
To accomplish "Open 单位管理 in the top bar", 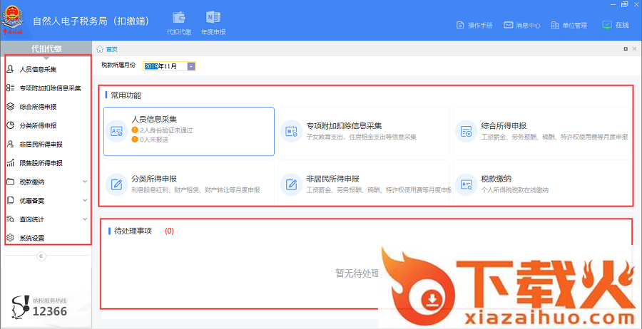I will (x=569, y=25).
